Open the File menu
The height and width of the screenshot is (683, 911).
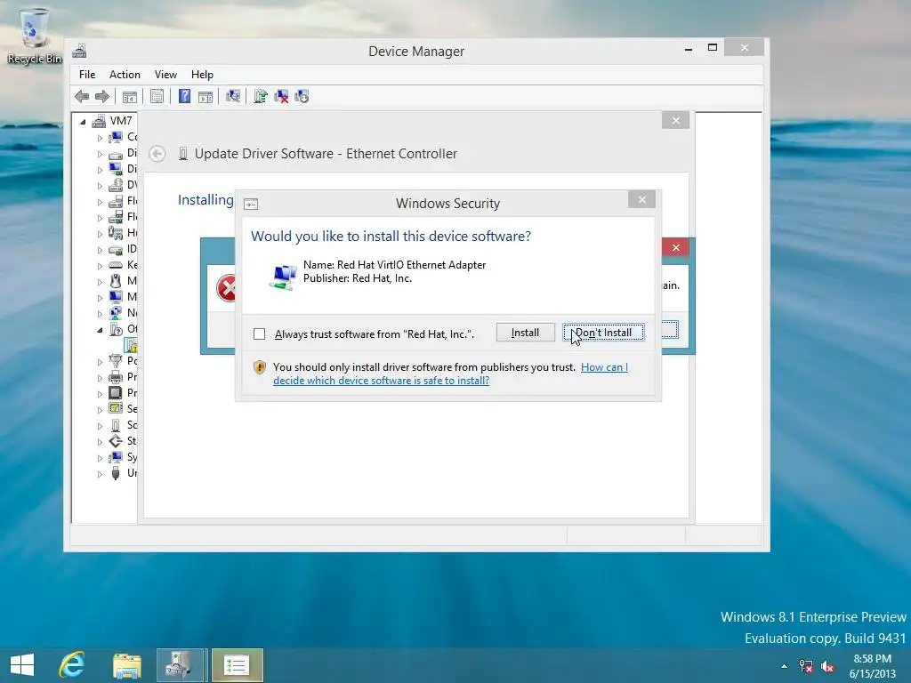point(87,75)
